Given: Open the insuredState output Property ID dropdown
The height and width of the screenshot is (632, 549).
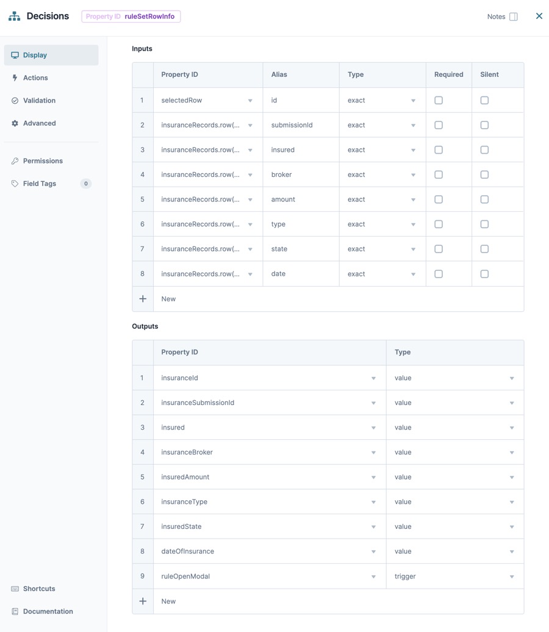Looking at the screenshot, I should 270,526.
